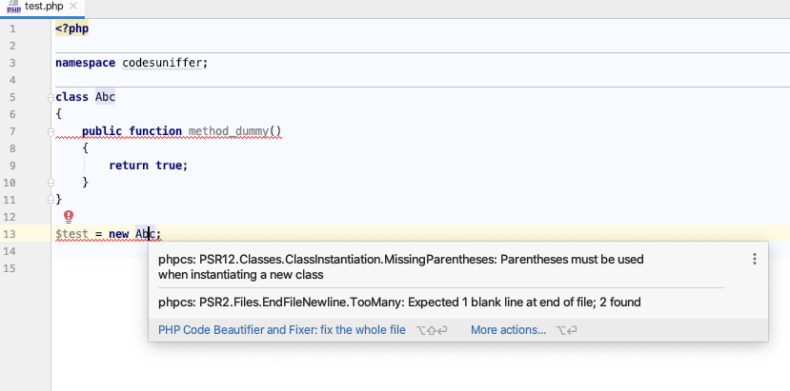The height and width of the screenshot is (391, 790).
Task: Click the PHP file icon in tab
Action: (13, 7)
